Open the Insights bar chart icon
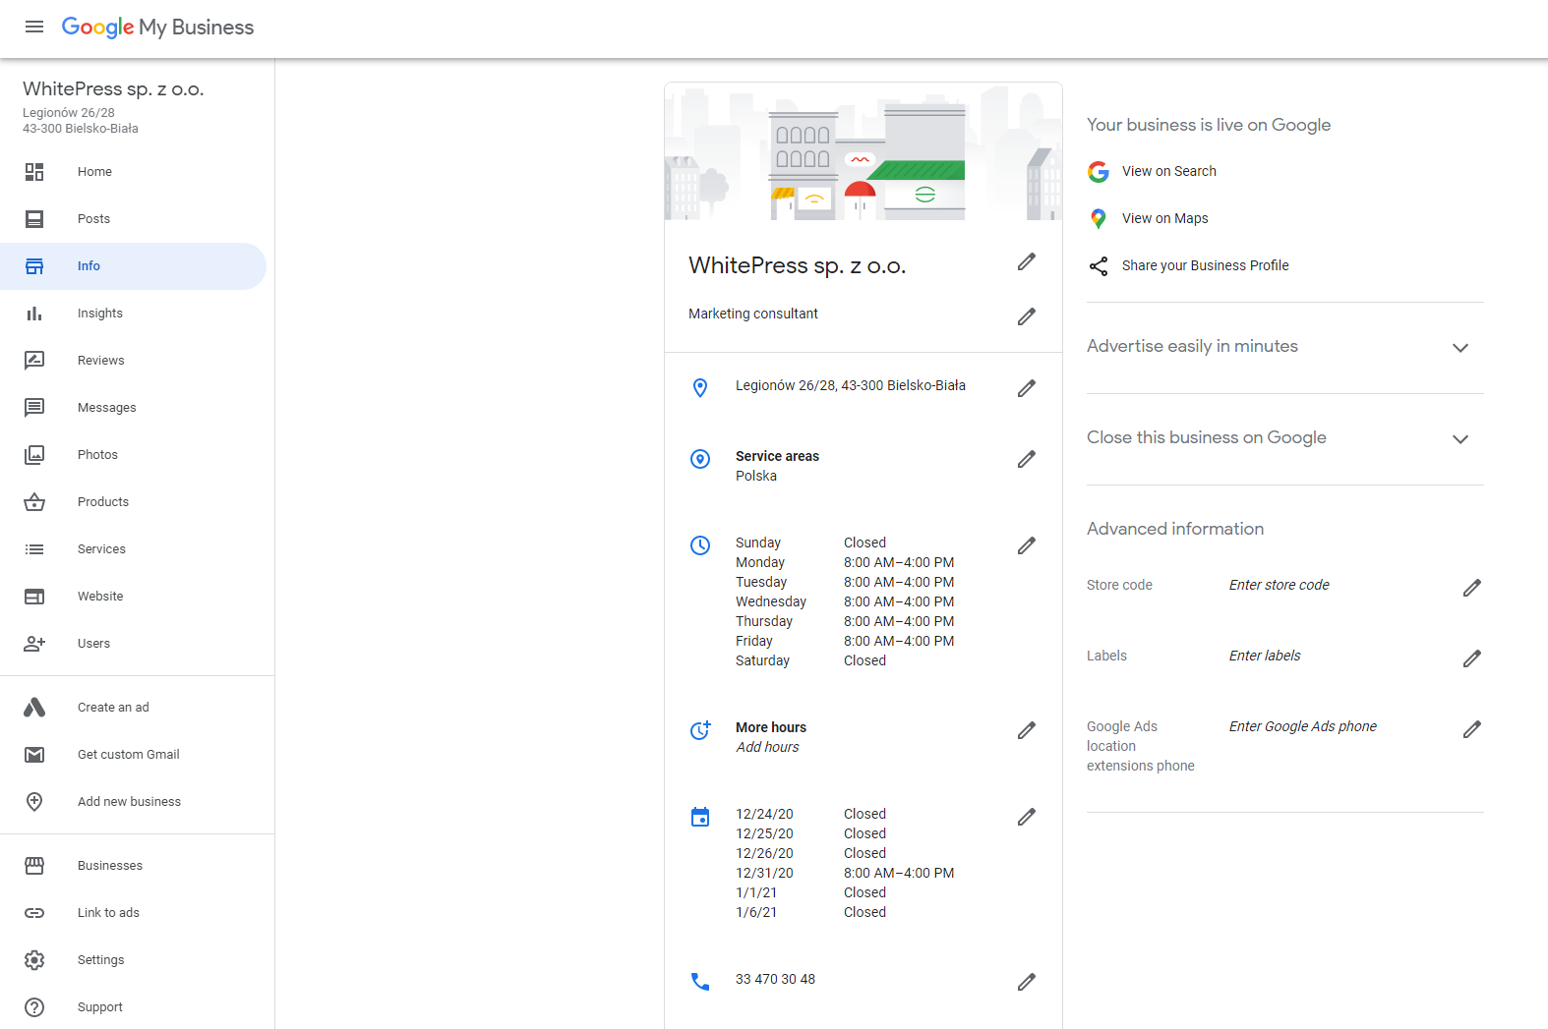The image size is (1548, 1029). click(34, 314)
